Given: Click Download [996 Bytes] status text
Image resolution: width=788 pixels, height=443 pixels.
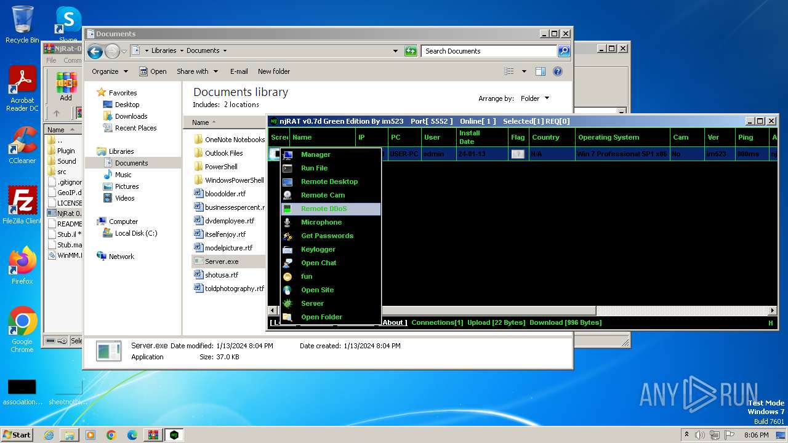Looking at the screenshot, I should pyautogui.click(x=565, y=322).
